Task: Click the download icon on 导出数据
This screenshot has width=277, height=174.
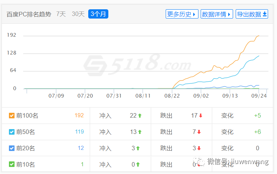Action: click(265, 14)
